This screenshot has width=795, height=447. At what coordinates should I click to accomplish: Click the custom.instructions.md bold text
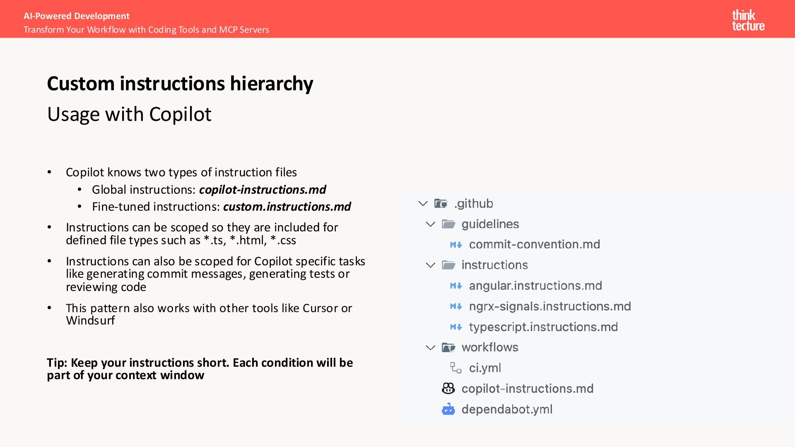(287, 207)
